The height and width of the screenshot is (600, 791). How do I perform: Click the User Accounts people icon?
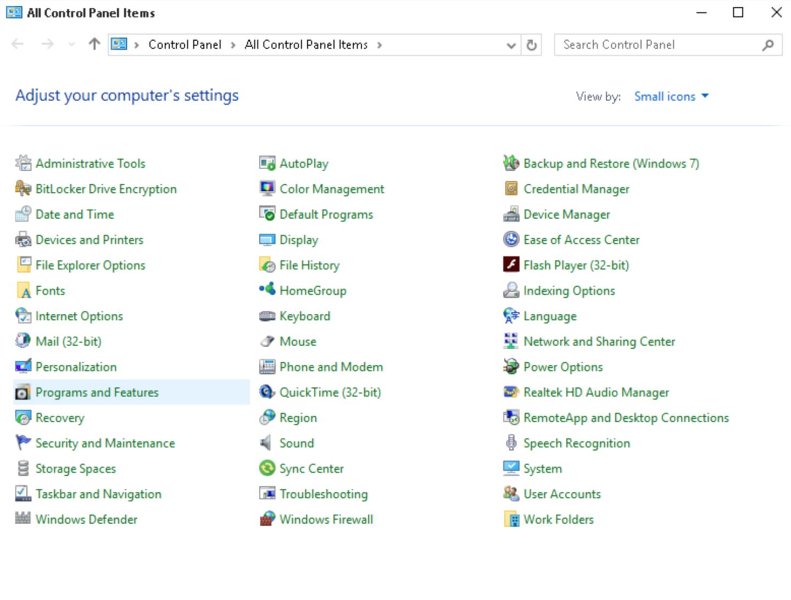511,493
